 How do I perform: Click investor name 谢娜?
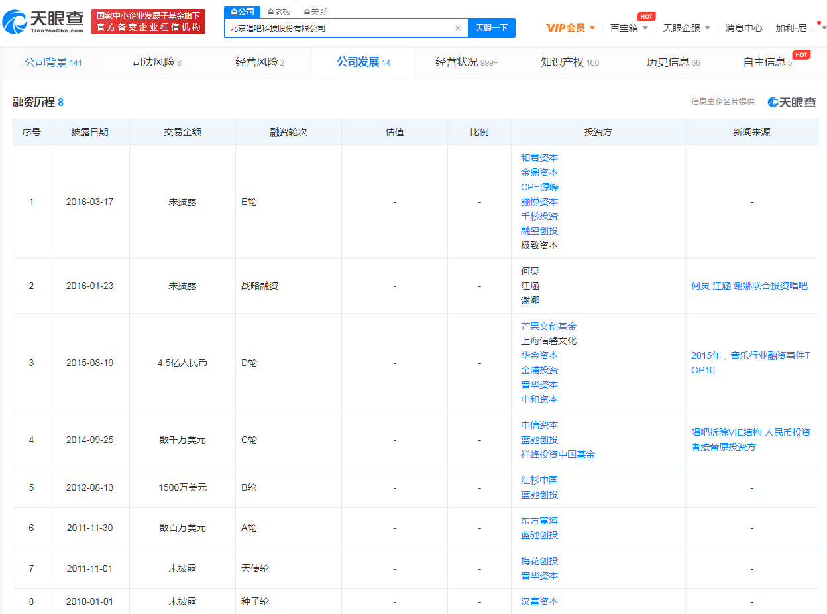click(530, 300)
